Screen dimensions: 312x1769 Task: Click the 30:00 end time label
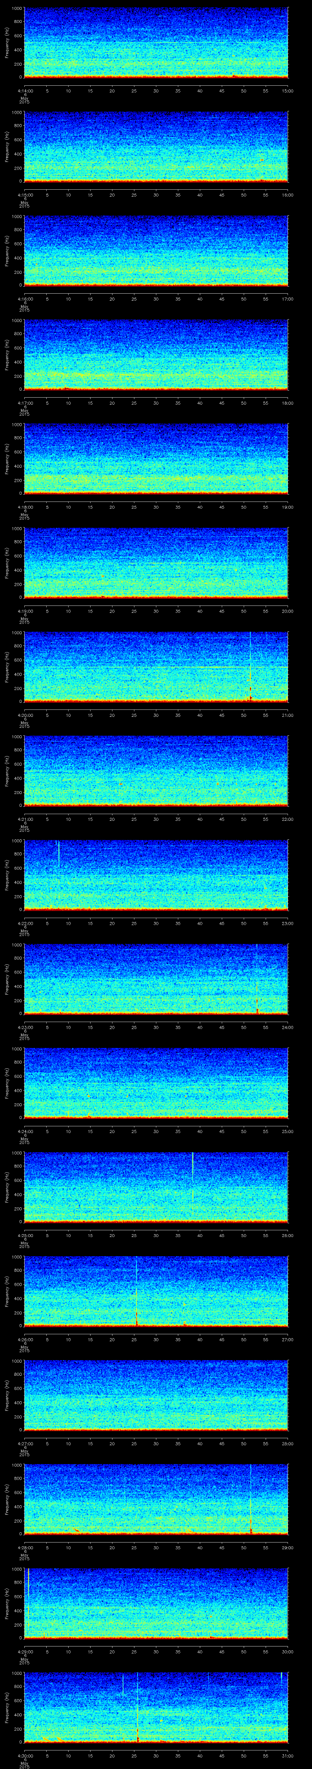point(288,1652)
